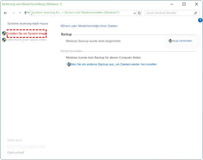Screen dimensions: 203x160
Task: Click 'Erstellen Sie ein System image' link
Action: coord(27,33)
